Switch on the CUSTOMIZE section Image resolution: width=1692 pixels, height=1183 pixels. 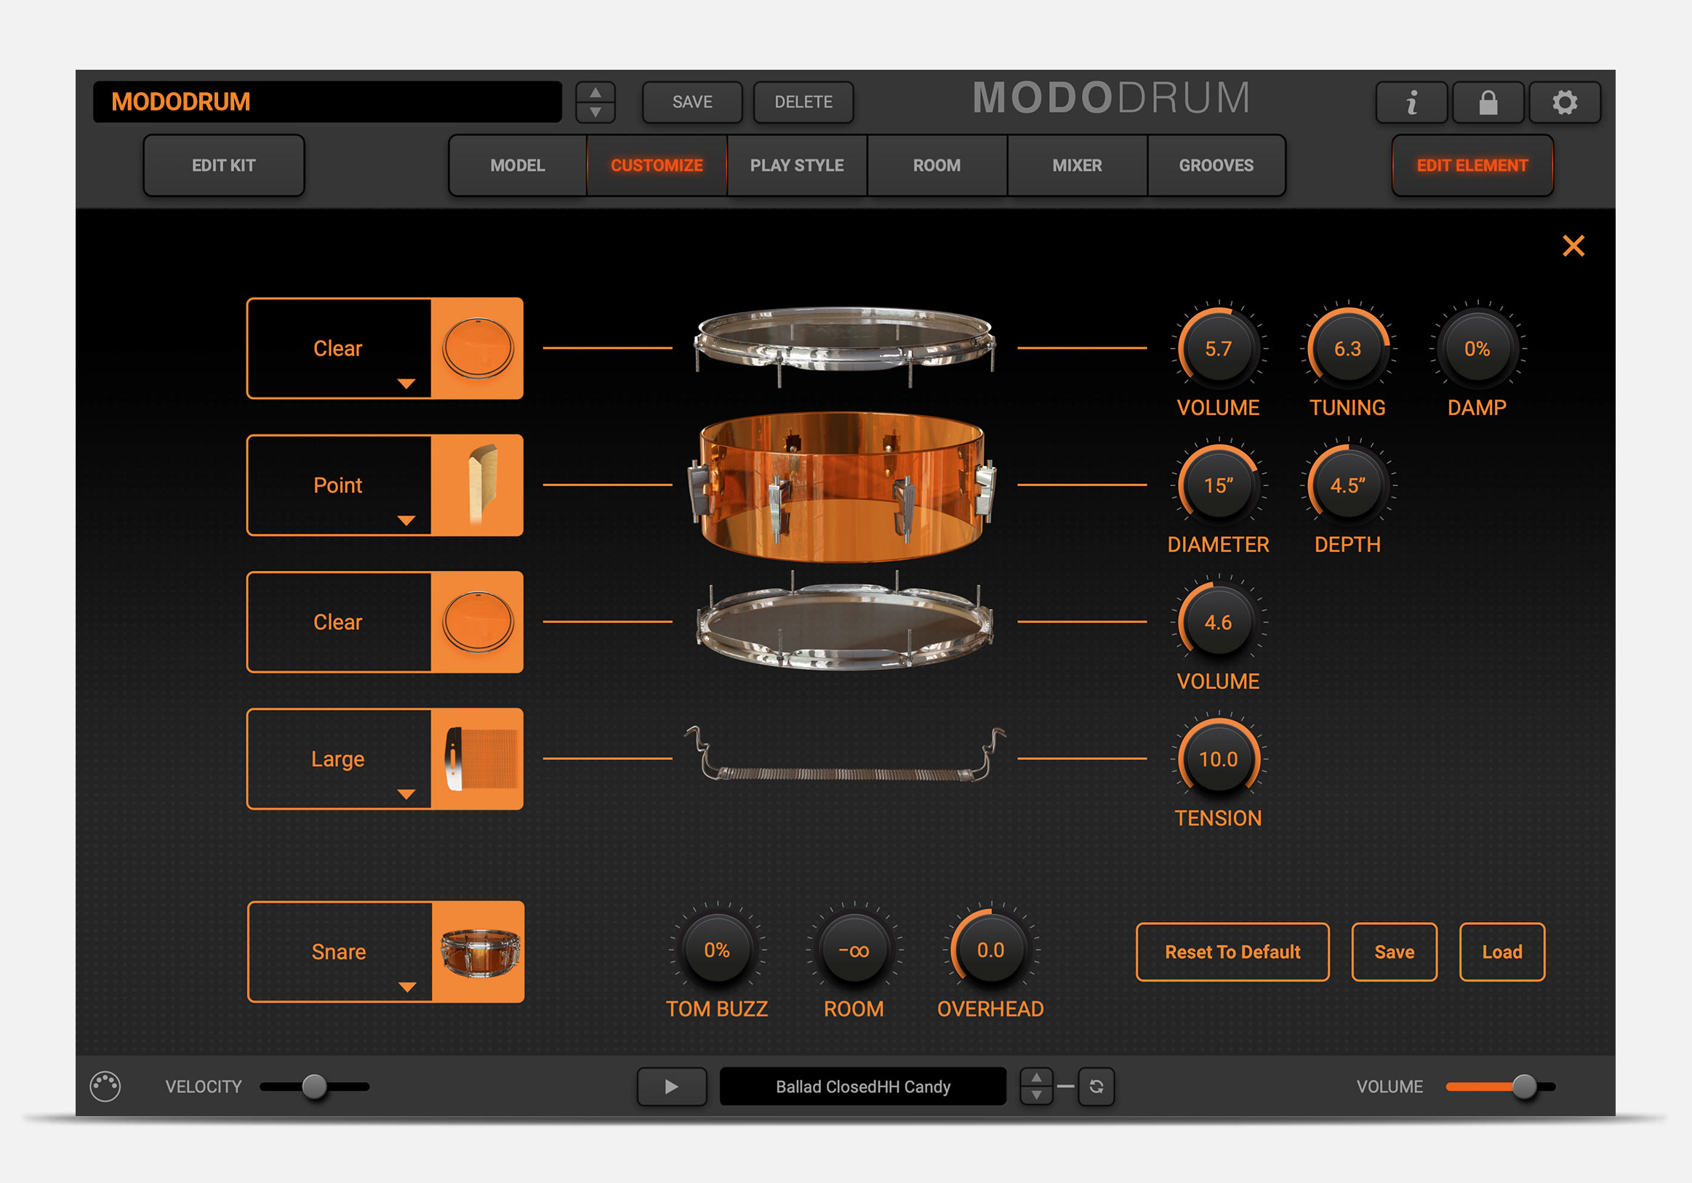pos(656,165)
